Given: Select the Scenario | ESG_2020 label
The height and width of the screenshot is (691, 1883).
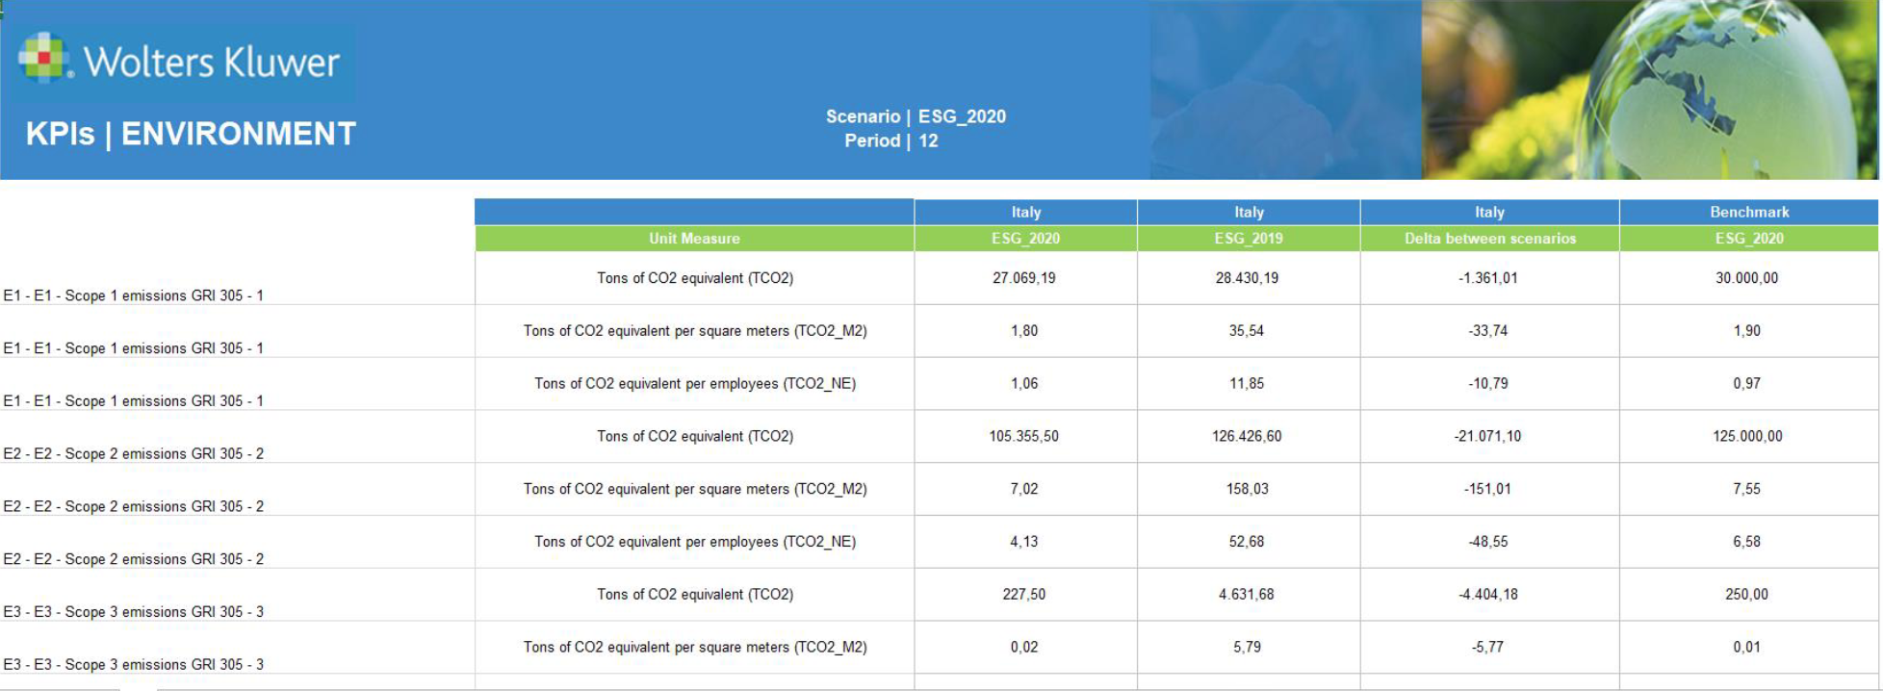Looking at the screenshot, I should (915, 116).
